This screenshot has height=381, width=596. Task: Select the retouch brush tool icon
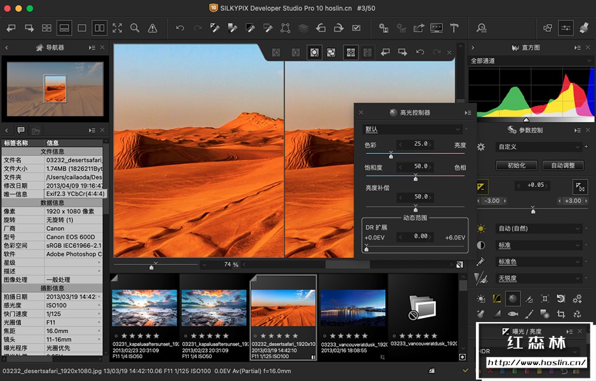[x=529, y=314]
